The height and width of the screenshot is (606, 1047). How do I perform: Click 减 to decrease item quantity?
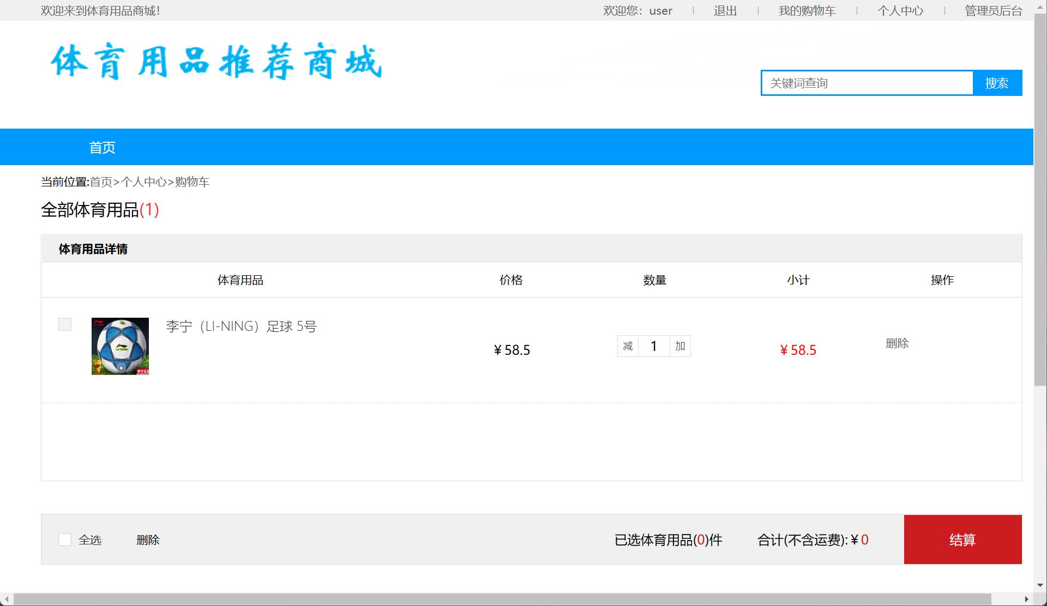[x=628, y=346]
